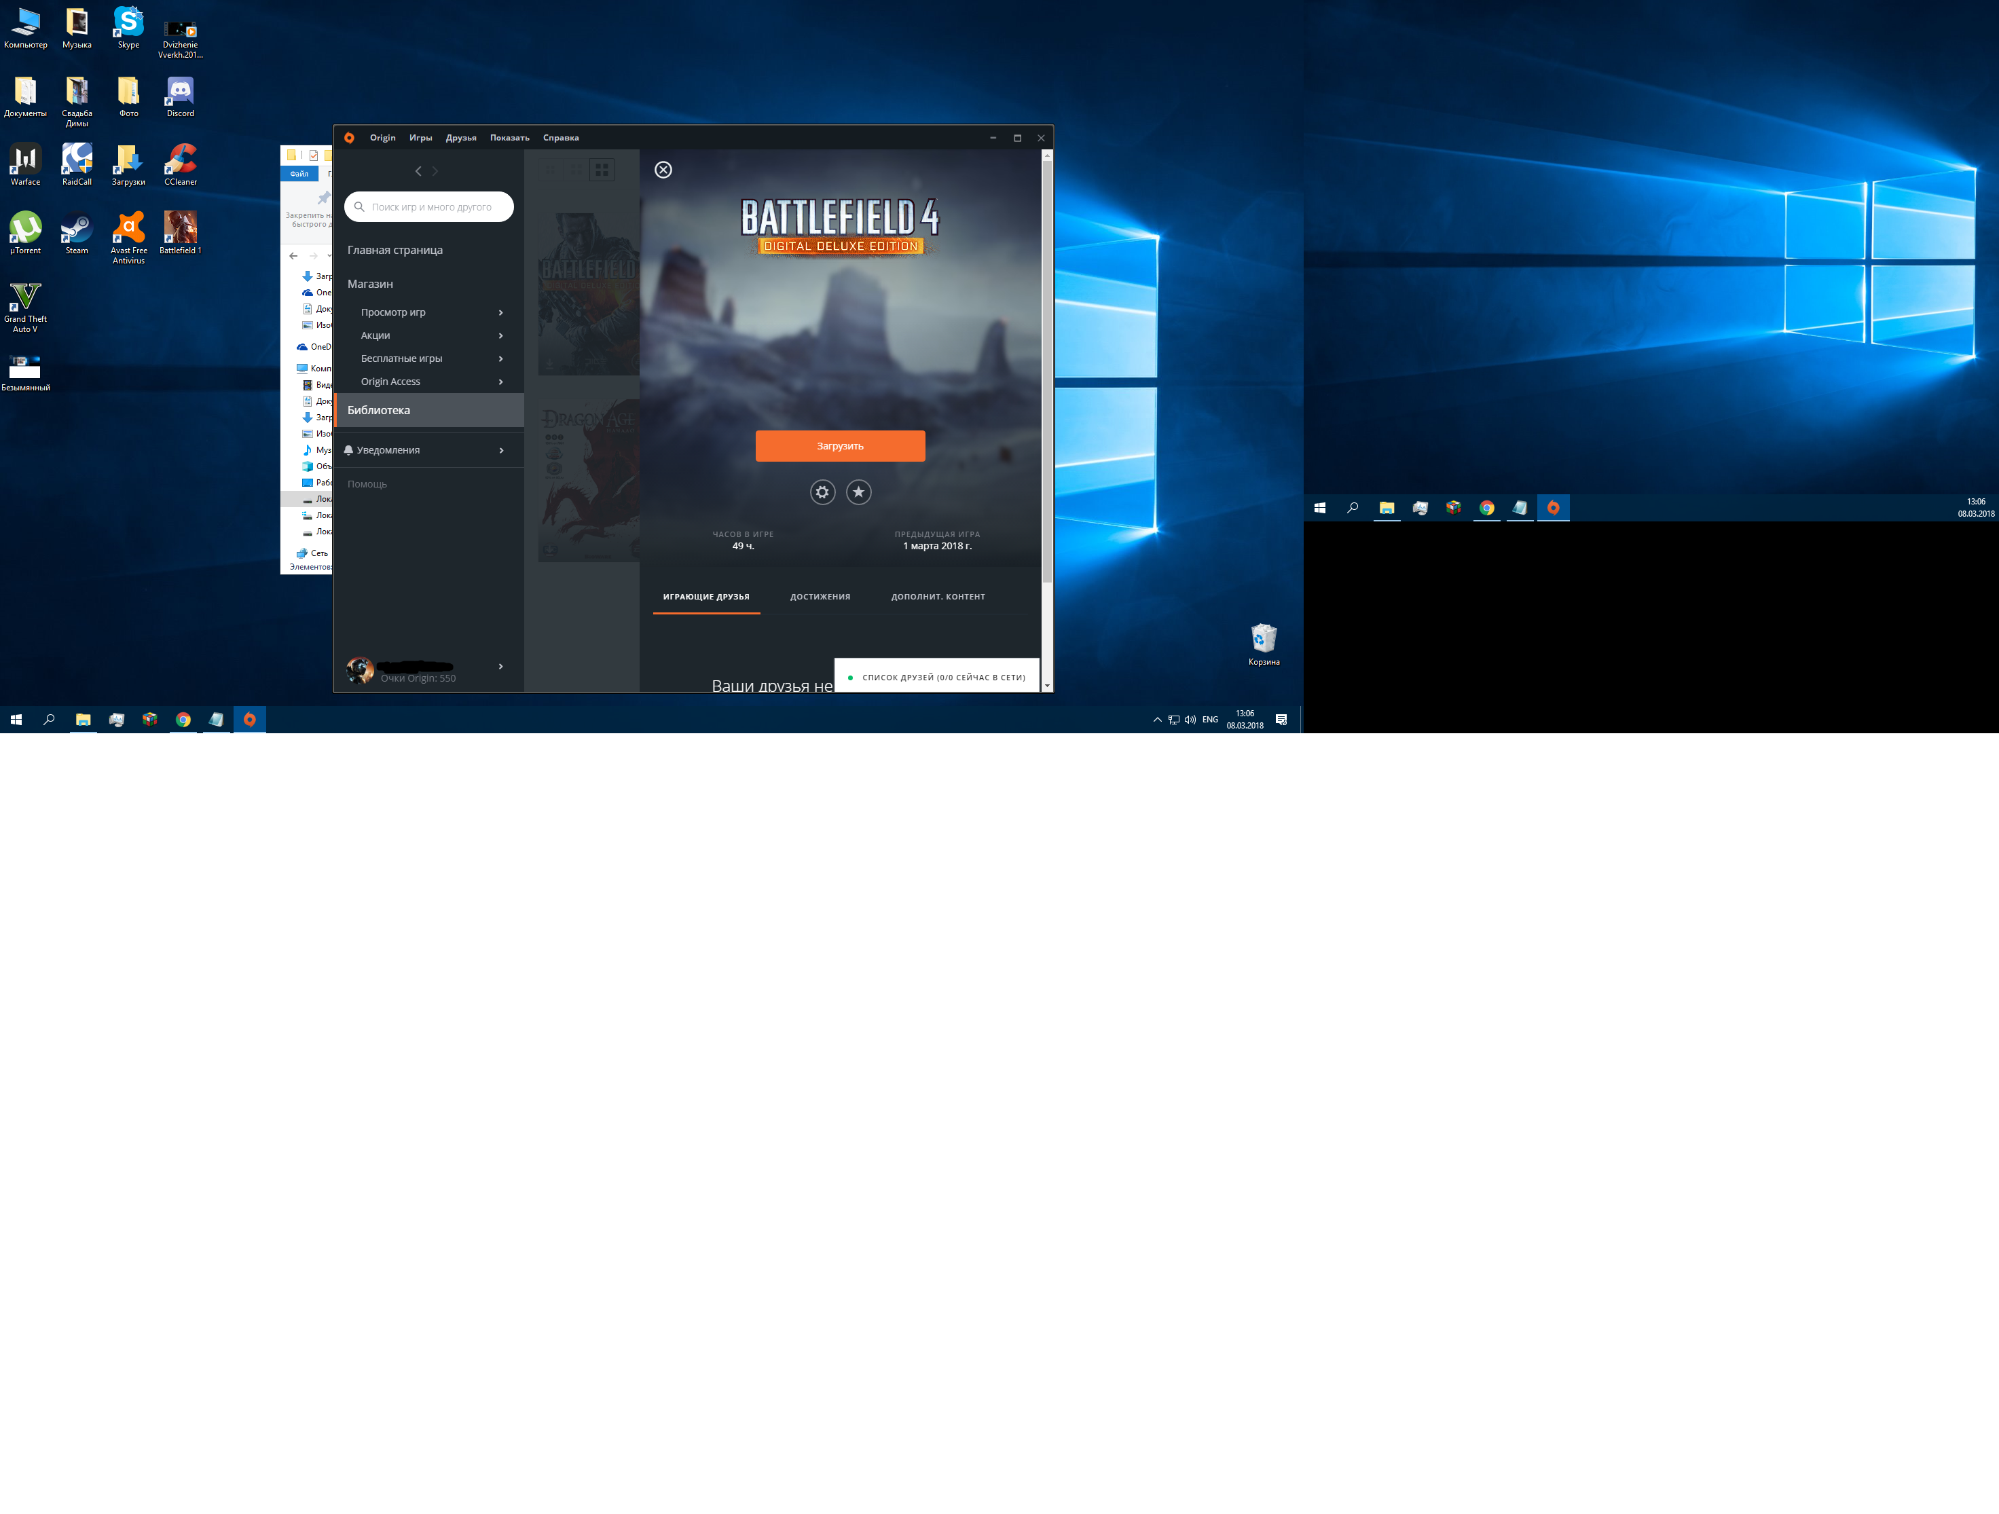Screen dimensions: 1999x1514
Task: Open Корзина recycle bin
Action: pyautogui.click(x=1264, y=645)
